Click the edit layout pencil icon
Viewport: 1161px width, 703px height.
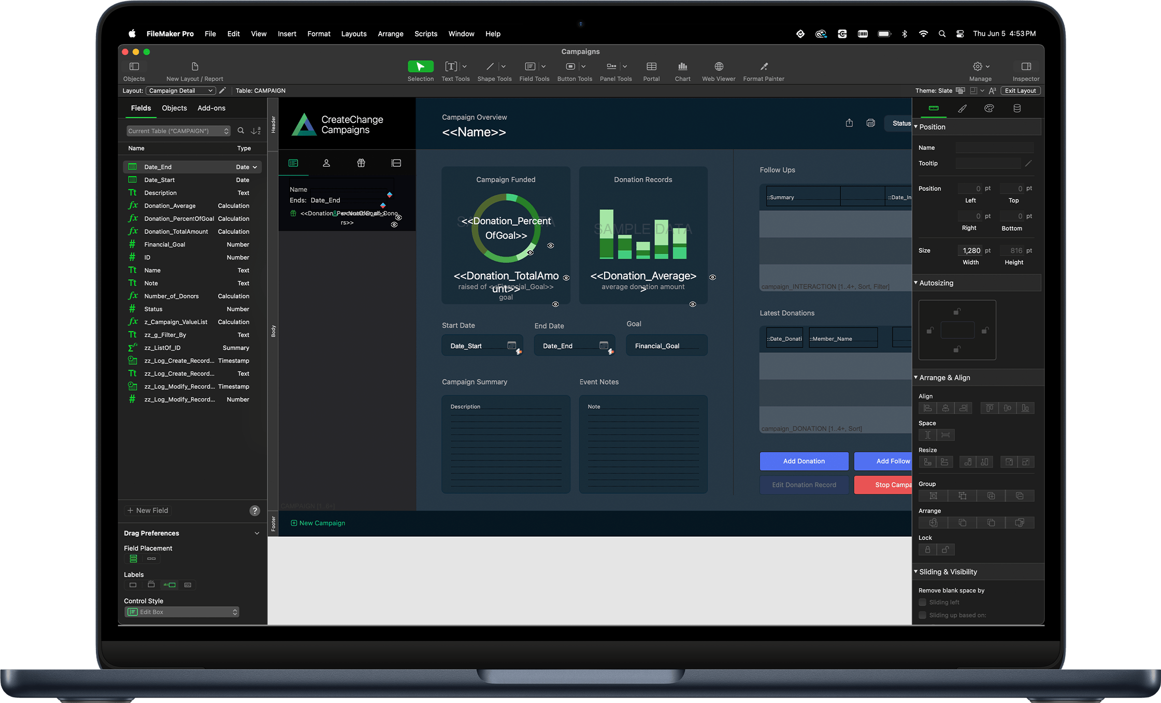pyautogui.click(x=223, y=91)
